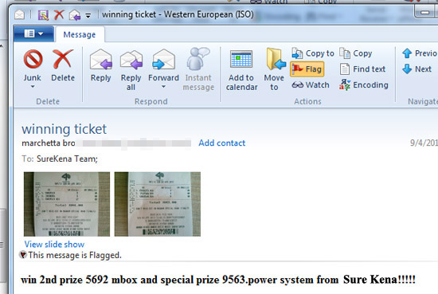Open the Encoding options
This screenshot has width=438, height=294.
(364, 84)
